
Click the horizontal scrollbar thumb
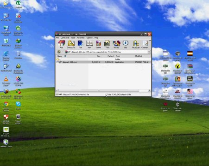[x=99, y=90]
